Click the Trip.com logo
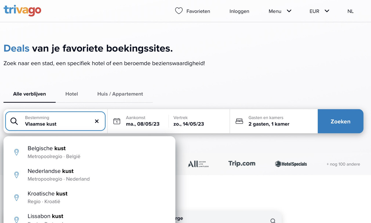The image size is (371, 223). tap(242, 163)
